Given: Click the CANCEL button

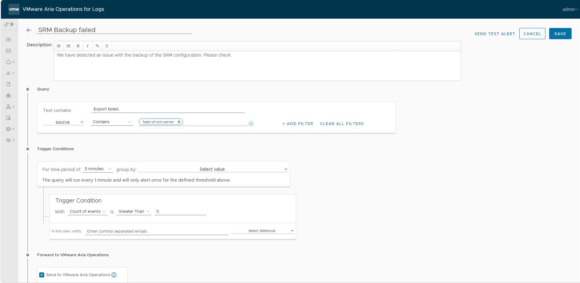Looking at the screenshot, I should (532, 34).
